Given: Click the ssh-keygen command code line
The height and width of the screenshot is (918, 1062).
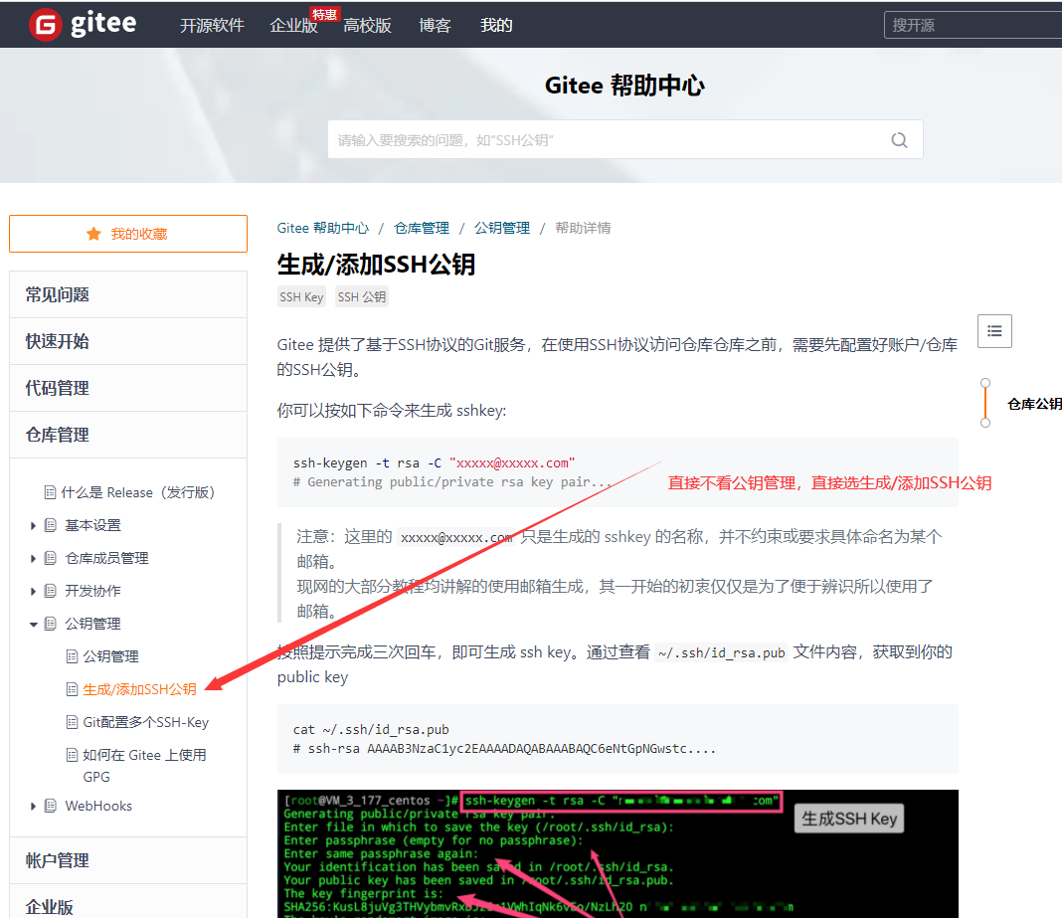Looking at the screenshot, I should point(434,463).
